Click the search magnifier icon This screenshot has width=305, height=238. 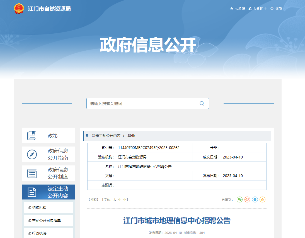pyautogui.click(x=202, y=103)
